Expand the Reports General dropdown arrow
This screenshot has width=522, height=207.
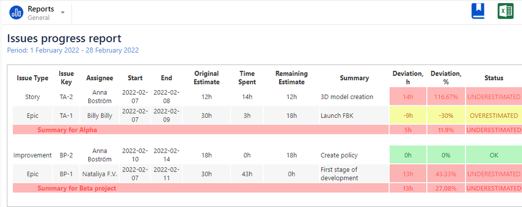(x=63, y=13)
